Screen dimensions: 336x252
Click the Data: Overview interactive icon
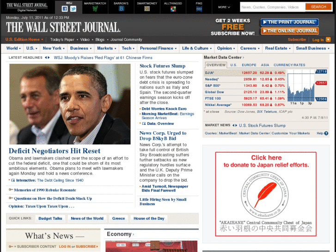coord(144,123)
